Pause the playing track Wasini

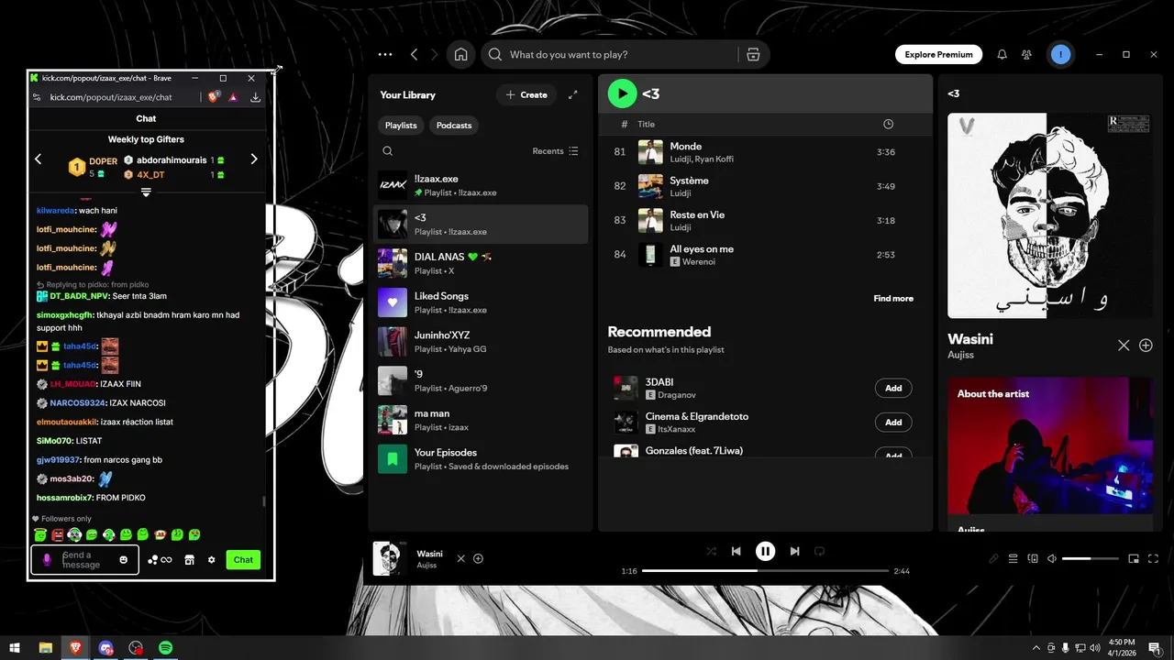pos(765,551)
